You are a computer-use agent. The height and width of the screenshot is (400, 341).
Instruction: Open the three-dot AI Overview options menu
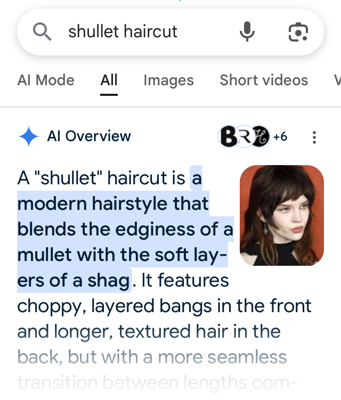tap(314, 137)
